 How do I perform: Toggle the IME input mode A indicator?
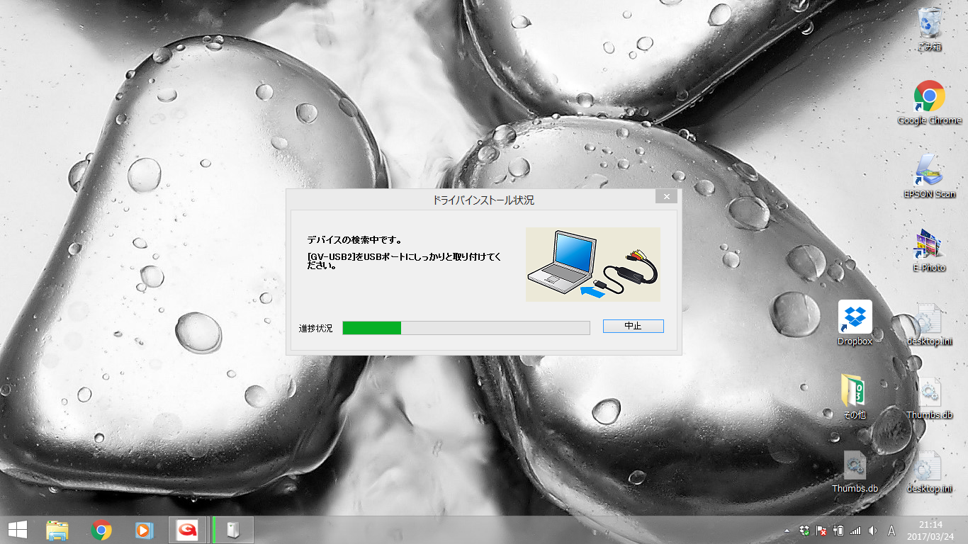891,531
